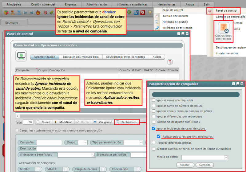Click the Descripción input field
Image resolution: width=246 pixels, height=172 pixels.
pos(91,148)
